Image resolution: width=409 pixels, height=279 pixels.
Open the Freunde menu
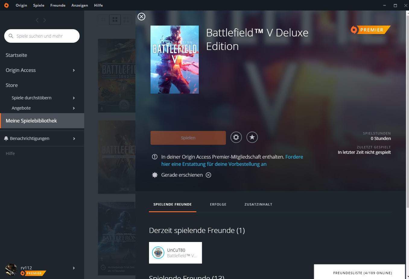click(x=58, y=5)
